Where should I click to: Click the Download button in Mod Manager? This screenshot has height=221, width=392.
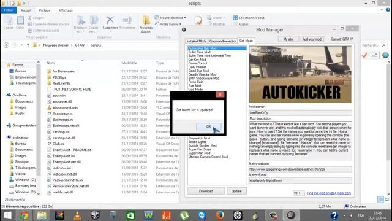coord(206,191)
